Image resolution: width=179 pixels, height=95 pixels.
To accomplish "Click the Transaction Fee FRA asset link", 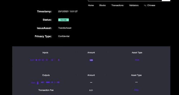I will pyautogui.click(x=136, y=90).
